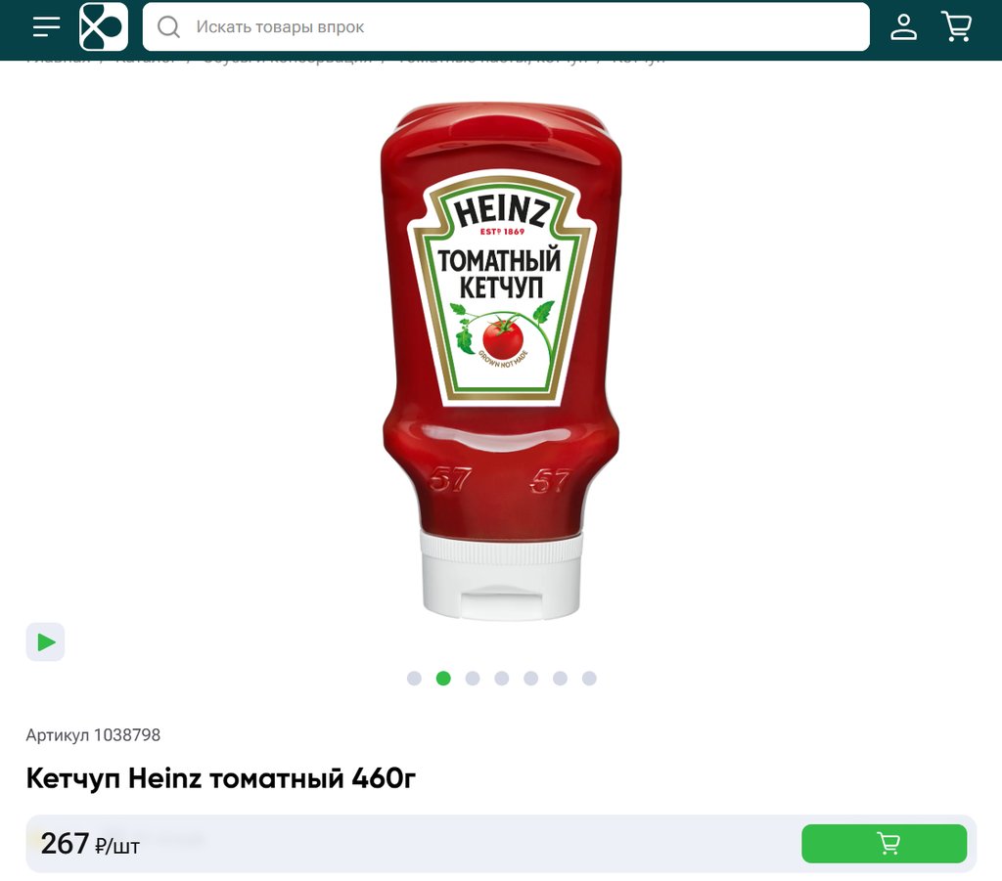The width and height of the screenshot is (1002, 881).
Task: Open the hamburger navigation menu
Action: point(47,26)
